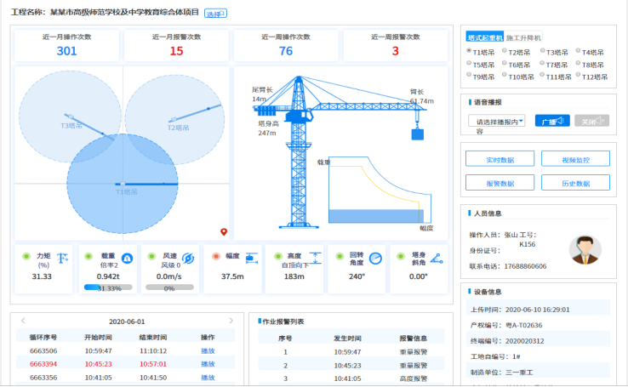Click the red status dot for 幅度
Image resolution: width=628 pixels, height=387 pixels.
pos(216,256)
